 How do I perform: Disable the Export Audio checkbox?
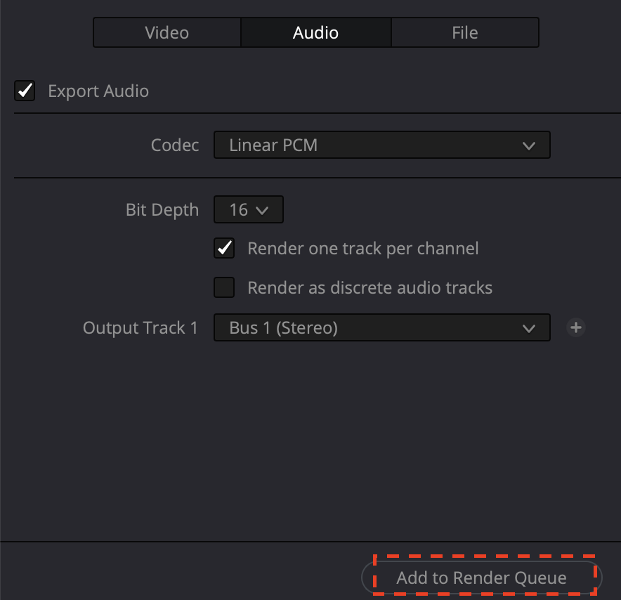tap(25, 91)
